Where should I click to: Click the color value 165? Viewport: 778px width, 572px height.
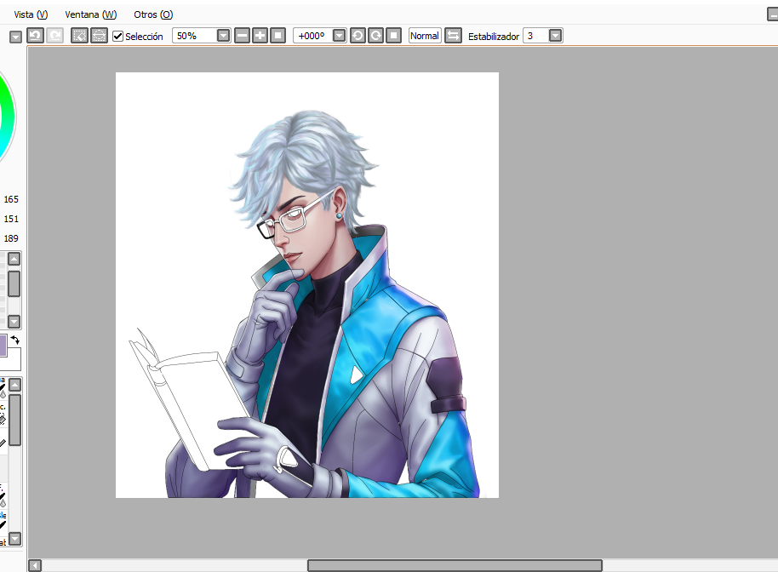tap(11, 199)
